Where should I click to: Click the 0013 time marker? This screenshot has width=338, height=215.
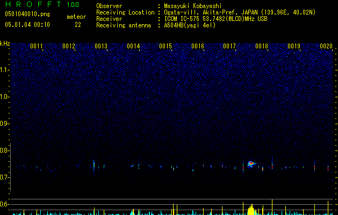point(101,46)
